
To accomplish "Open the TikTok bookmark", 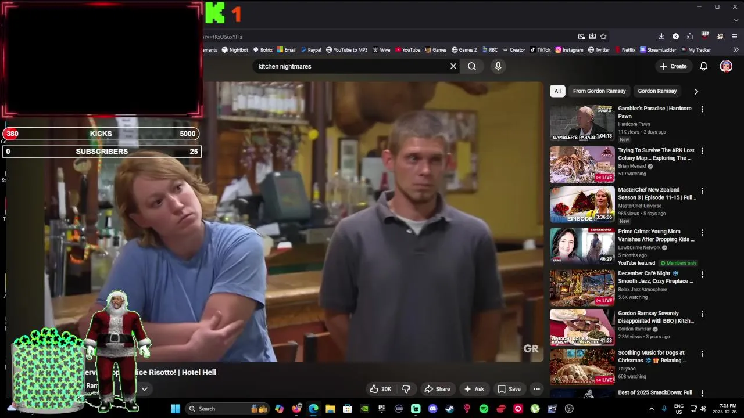I will tap(540, 50).
